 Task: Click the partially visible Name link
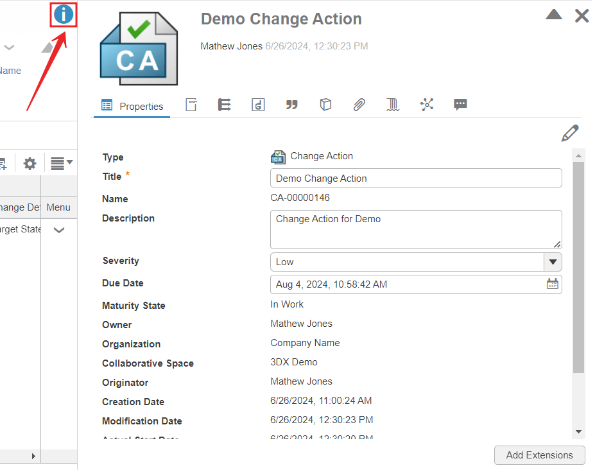click(x=10, y=71)
